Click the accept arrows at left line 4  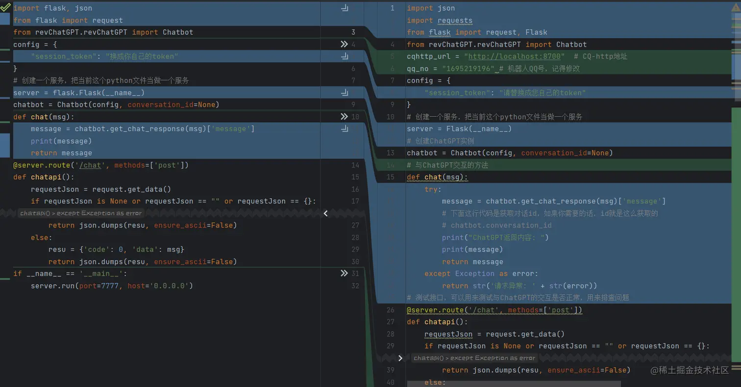[x=344, y=44]
